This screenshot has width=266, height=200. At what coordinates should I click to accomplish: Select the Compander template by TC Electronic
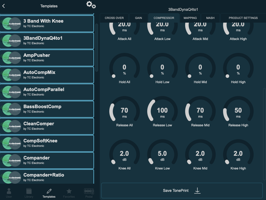[x=47, y=160]
